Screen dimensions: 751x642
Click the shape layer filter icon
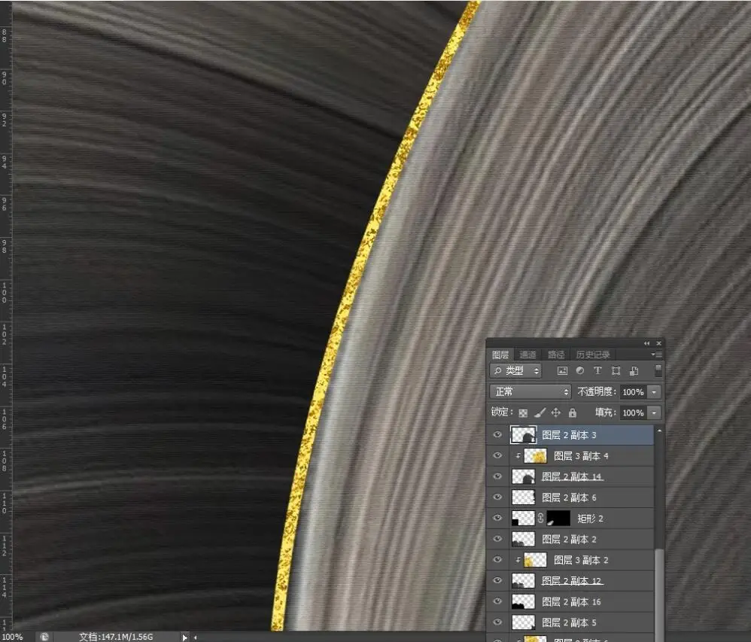pos(616,371)
